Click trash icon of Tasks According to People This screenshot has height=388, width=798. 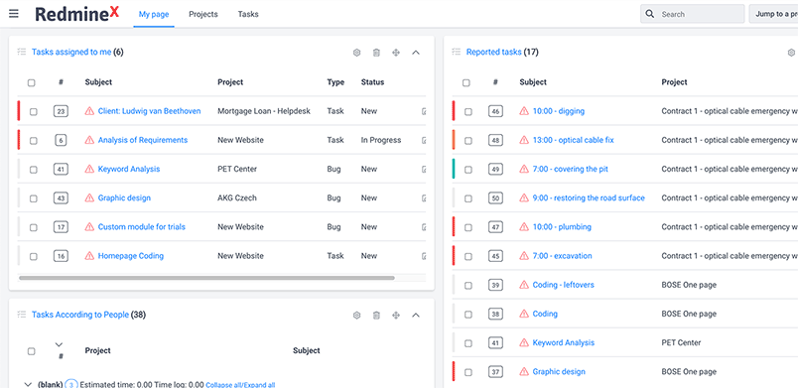click(x=376, y=316)
